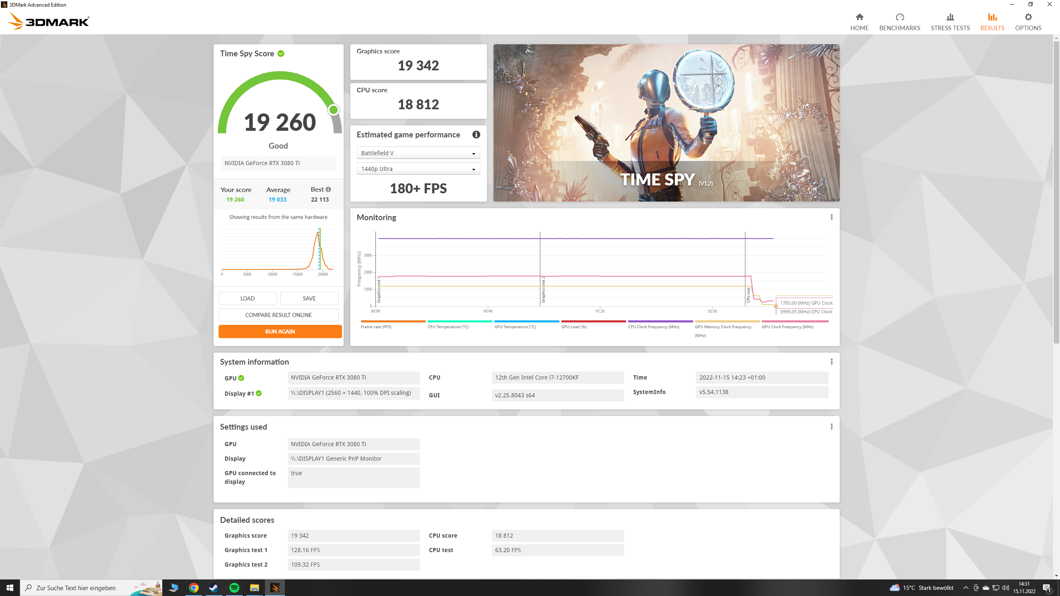Click Compare Result Online button
The width and height of the screenshot is (1060, 596).
pos(278,315)
